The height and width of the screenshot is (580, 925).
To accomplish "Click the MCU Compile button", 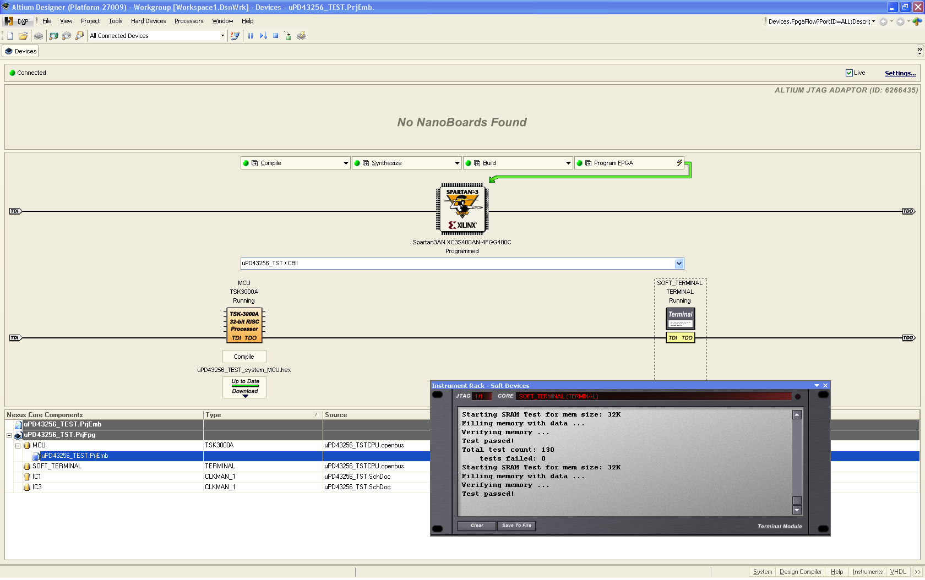I will [x=244, y=357].
